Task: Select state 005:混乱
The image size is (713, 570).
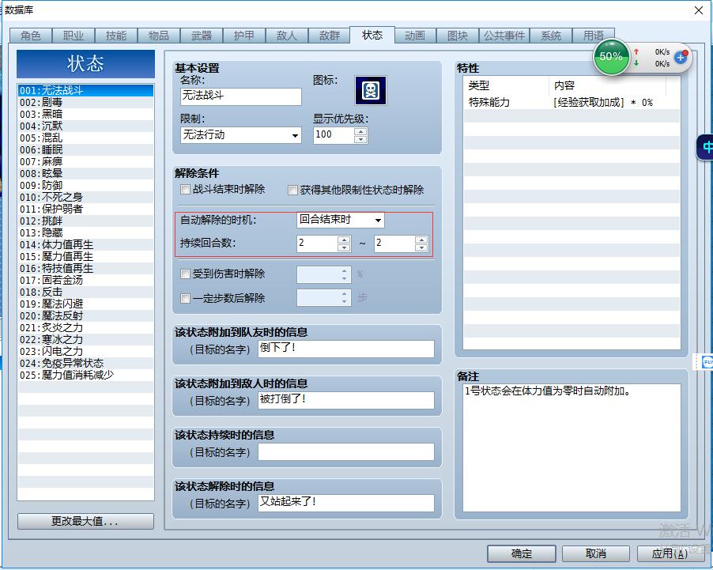Action: point(86,138)
